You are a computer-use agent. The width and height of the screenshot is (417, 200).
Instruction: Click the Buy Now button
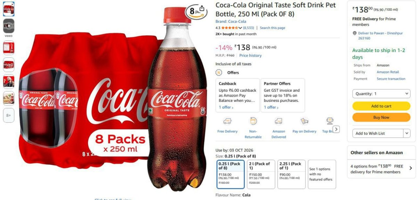tap(381, 117)
